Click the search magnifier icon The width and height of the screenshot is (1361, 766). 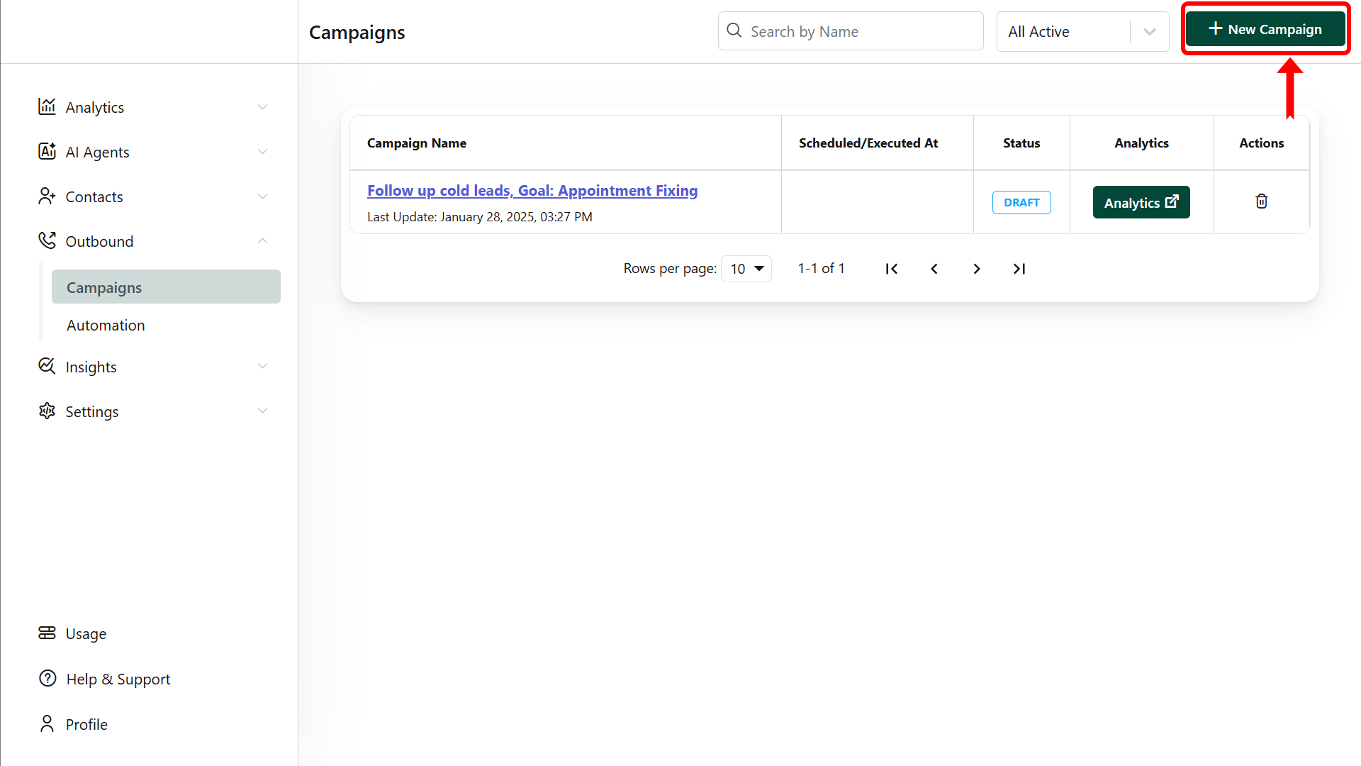coord(734,30)
